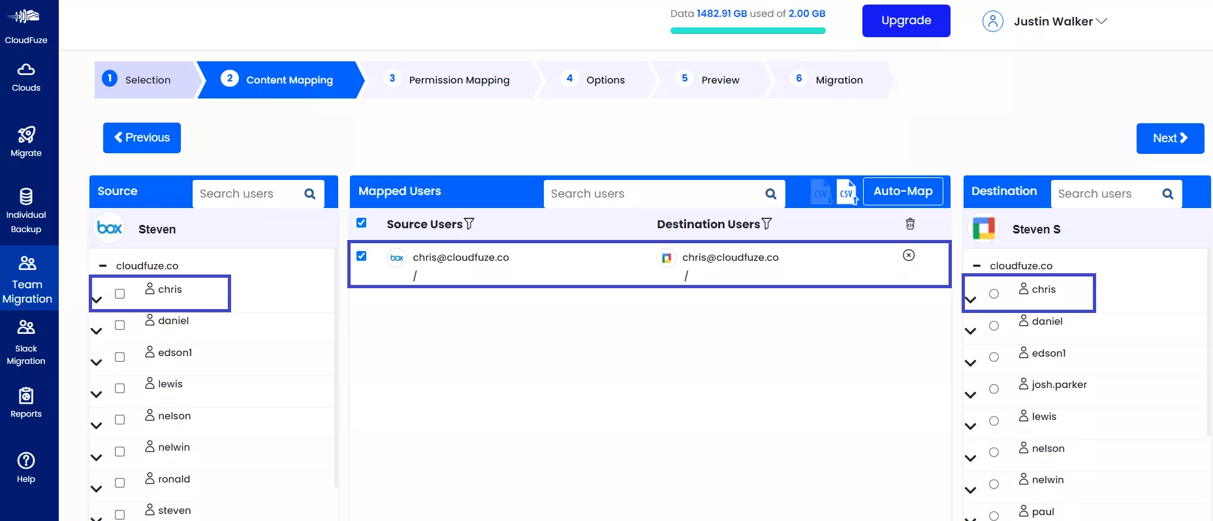Click the Box icon in chris mapped row
The width and height of the screenshot is (1213, 521).
397,258
